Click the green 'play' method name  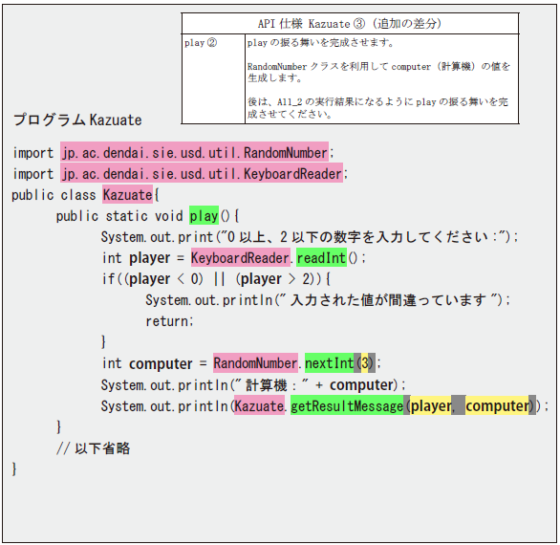coord(204,215)
